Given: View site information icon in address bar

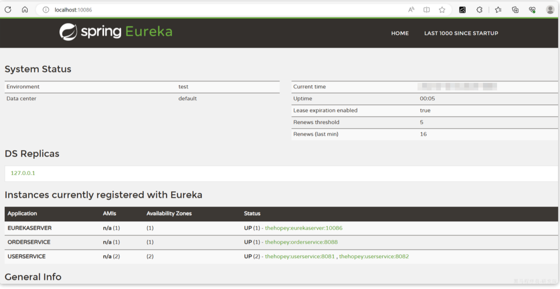Looking at the screenshot, I should [x=46, y=10].
